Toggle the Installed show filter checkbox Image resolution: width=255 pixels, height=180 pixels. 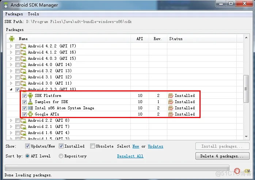(61, 146)
